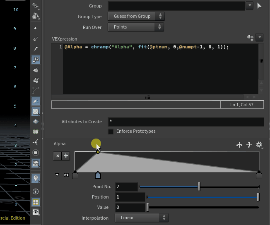270x225 pixels.
Task: Click the Group selection arrow icon
Action: [x=259, y=6]
